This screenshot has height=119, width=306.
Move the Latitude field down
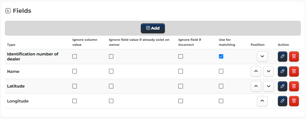(268, 86)
